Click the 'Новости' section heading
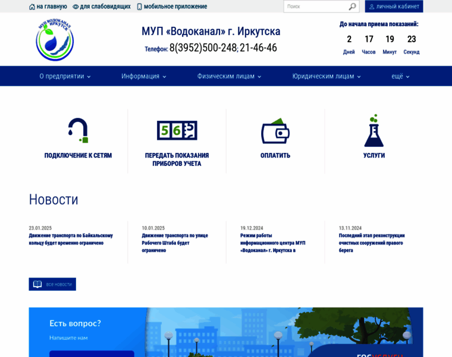 (x=54, y=199)
